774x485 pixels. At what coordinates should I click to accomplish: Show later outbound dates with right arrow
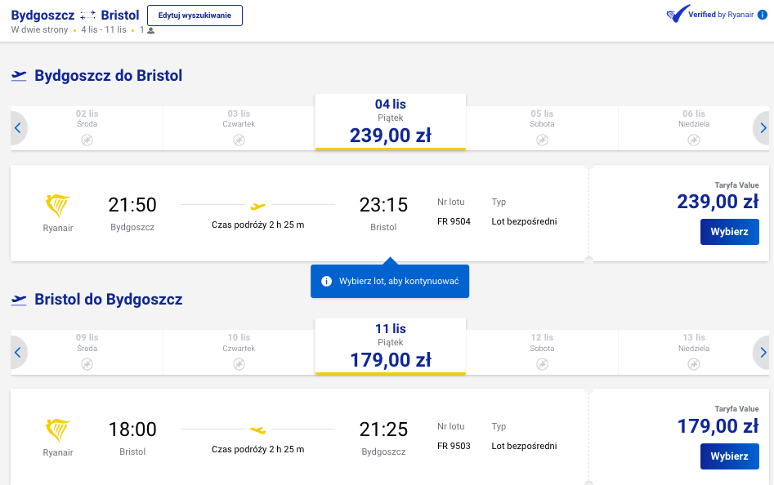(x=763, y=128)
